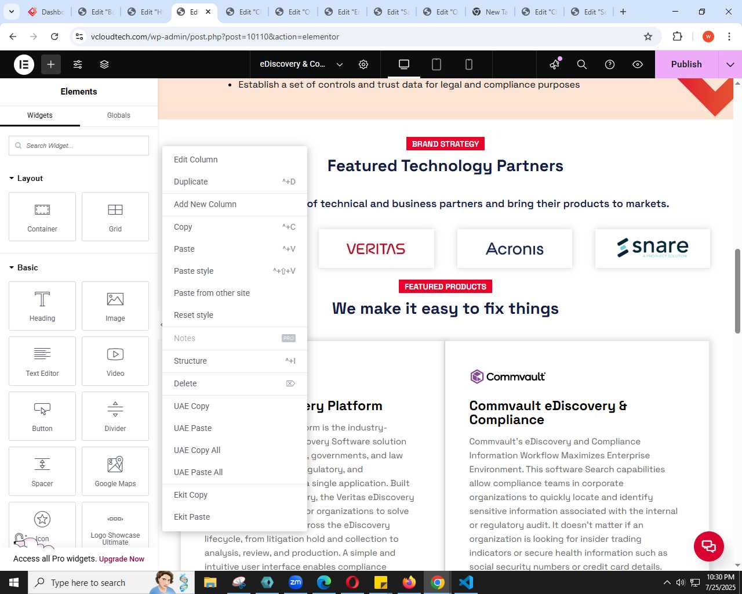Reload the browser page
The height and width of the screenshot is (594, 742).
point(54,37)
